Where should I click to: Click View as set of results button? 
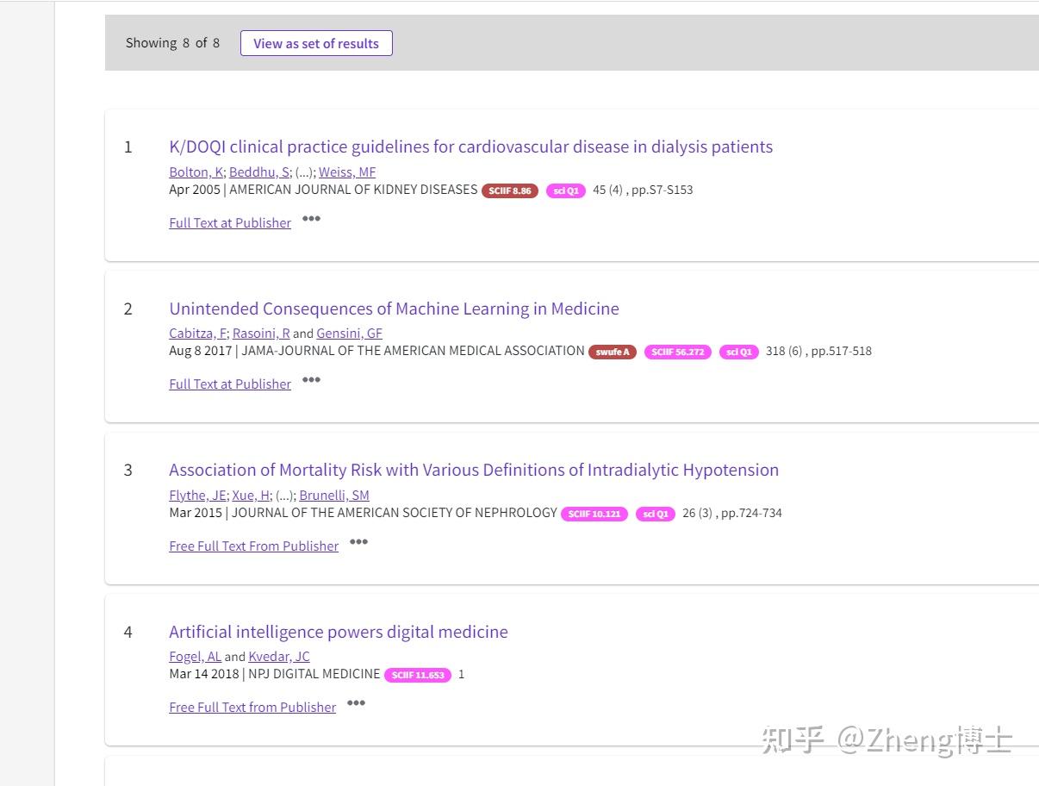[316, 43]
